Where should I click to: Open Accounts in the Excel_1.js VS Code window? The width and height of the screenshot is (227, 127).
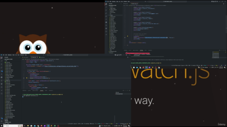[x=1, y=118]
